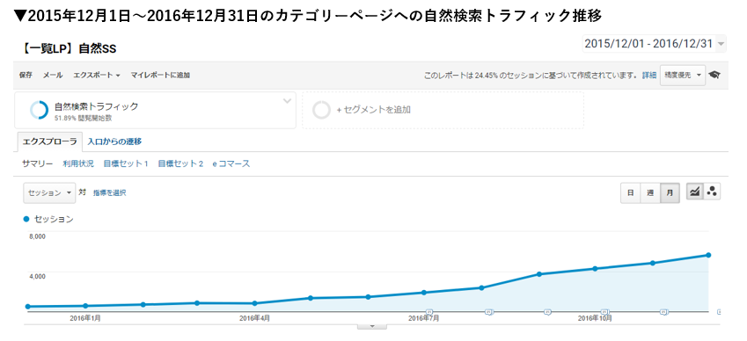Switch to the エクスプローラ tab
This screenshot has height=341, width=747.
click(x=49, y=141)
